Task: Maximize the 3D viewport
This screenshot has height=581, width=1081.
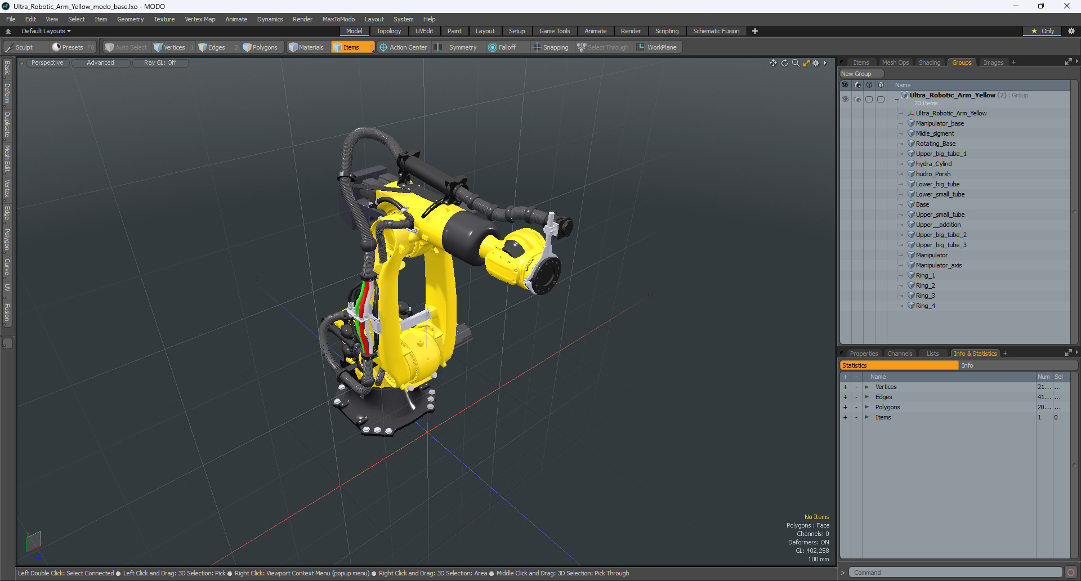Action: [x=806, y=63]
